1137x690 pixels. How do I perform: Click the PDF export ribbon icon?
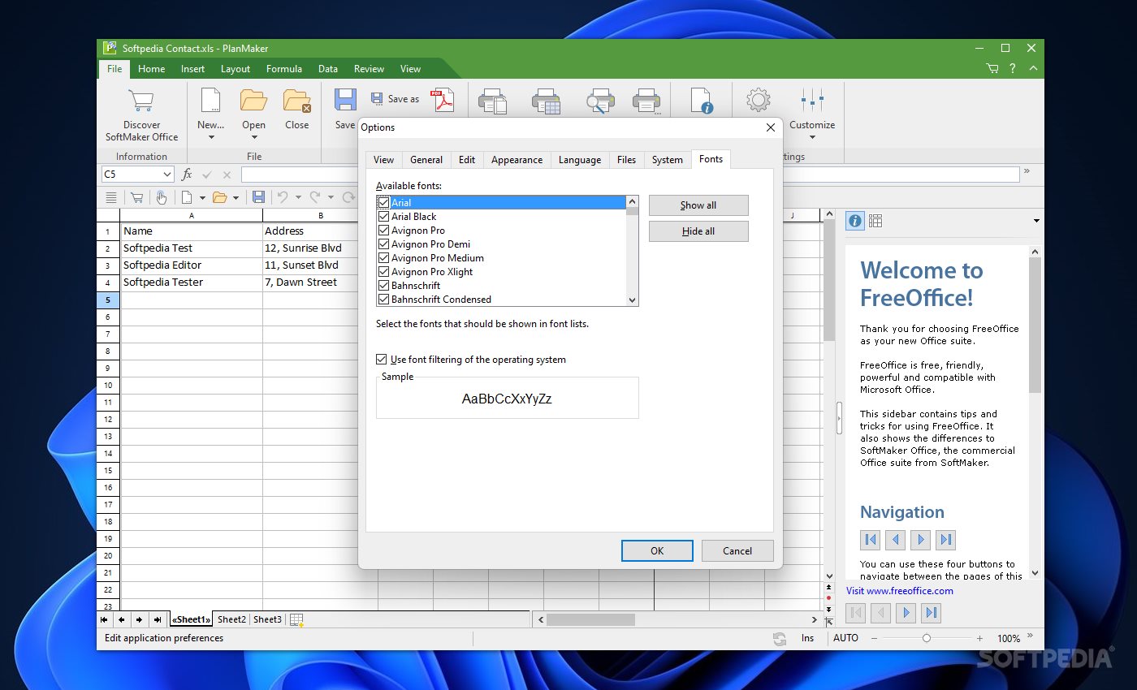coord(443,100)
